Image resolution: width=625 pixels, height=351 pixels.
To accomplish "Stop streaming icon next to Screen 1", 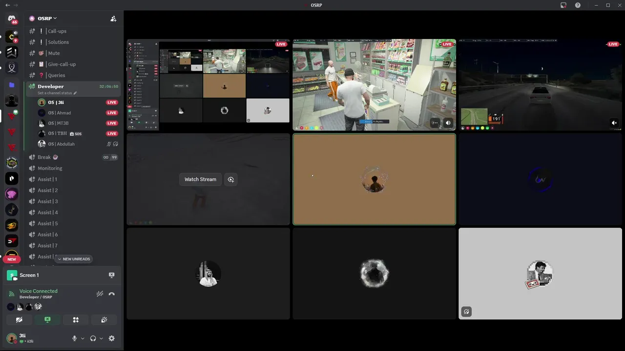I will [x=111, y=275].
